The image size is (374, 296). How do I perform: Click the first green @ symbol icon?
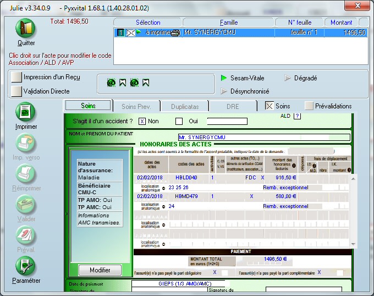[x=111, y=83]
